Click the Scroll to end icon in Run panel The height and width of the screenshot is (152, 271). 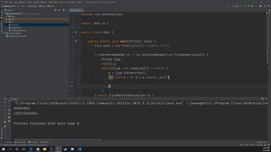coord(9,114)
